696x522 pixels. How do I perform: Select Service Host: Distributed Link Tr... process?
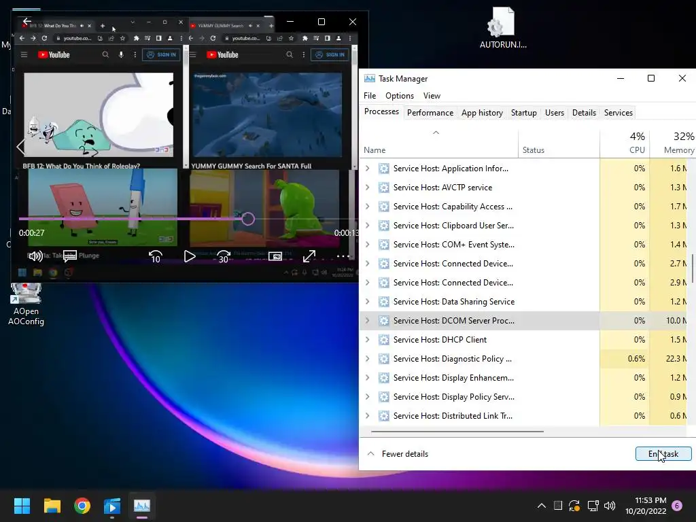pyautogui.click(x=524, y=416)
